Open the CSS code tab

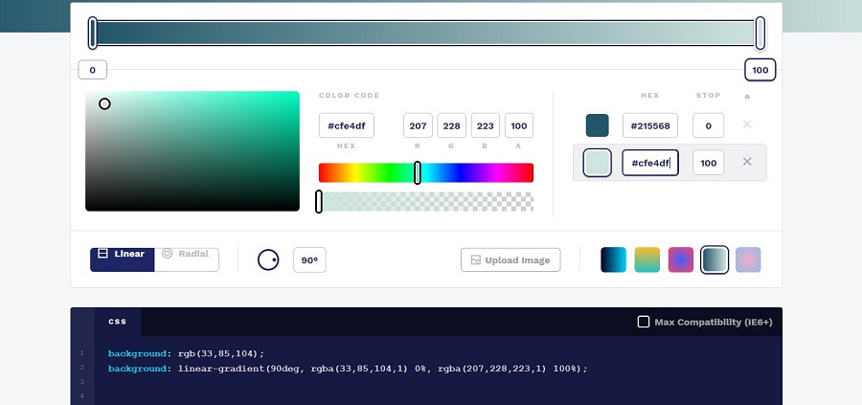coord(118,322)
